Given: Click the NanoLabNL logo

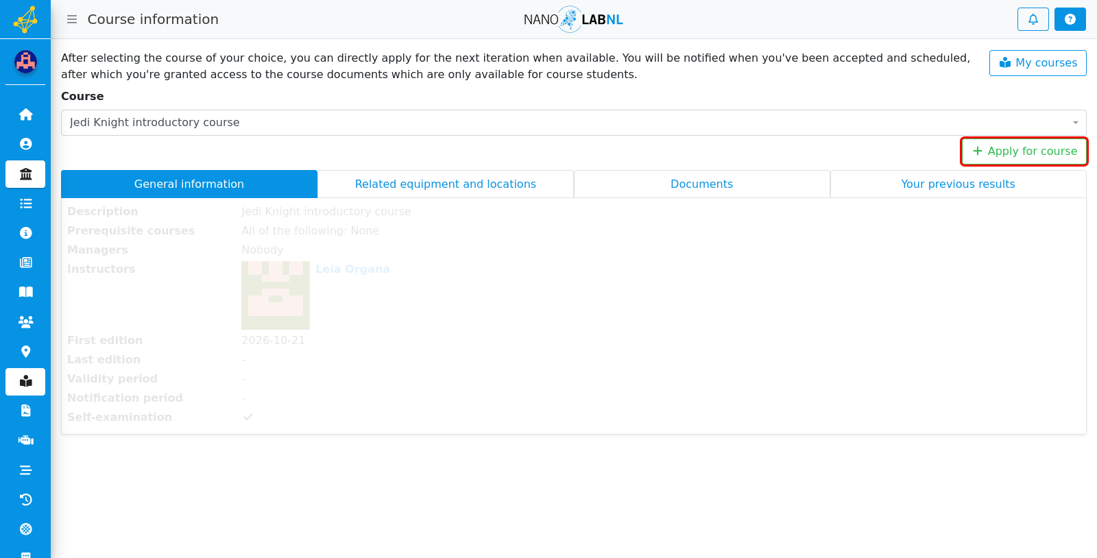Looking at the screenshot, I should click(x=573, y=19).
